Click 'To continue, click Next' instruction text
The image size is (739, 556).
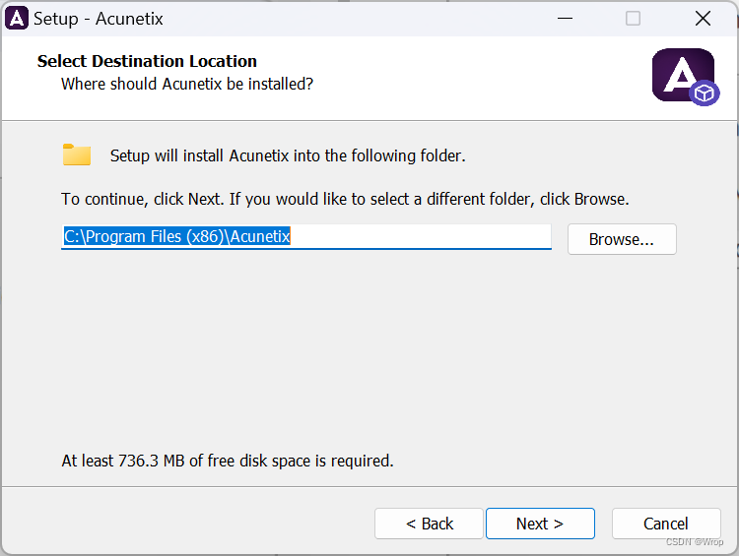(345, 199)
